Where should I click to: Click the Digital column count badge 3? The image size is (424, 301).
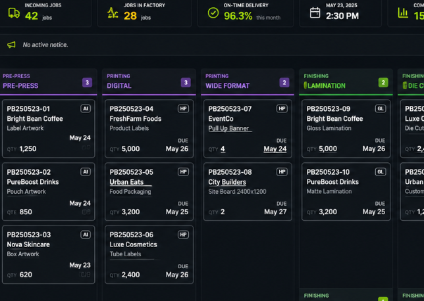[x=186, y=83]
